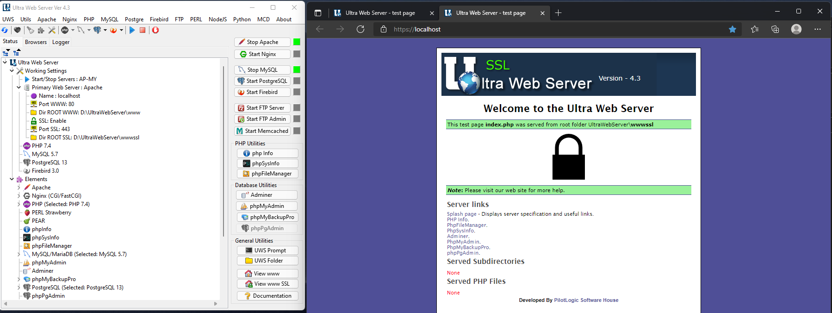Open the crossed wrench tools toolbar icon
This screenshot has height=313, width=832.
coord(52,30)
